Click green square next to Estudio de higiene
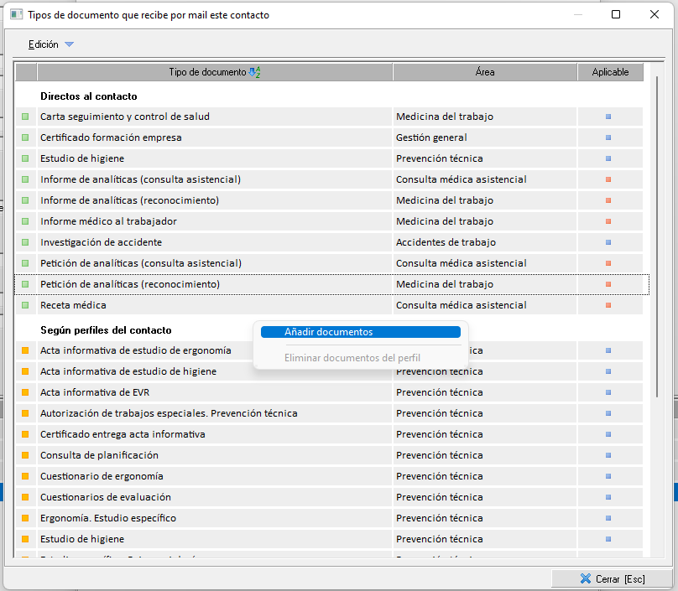The image size is (678, 591). click(x=25, y=158)
